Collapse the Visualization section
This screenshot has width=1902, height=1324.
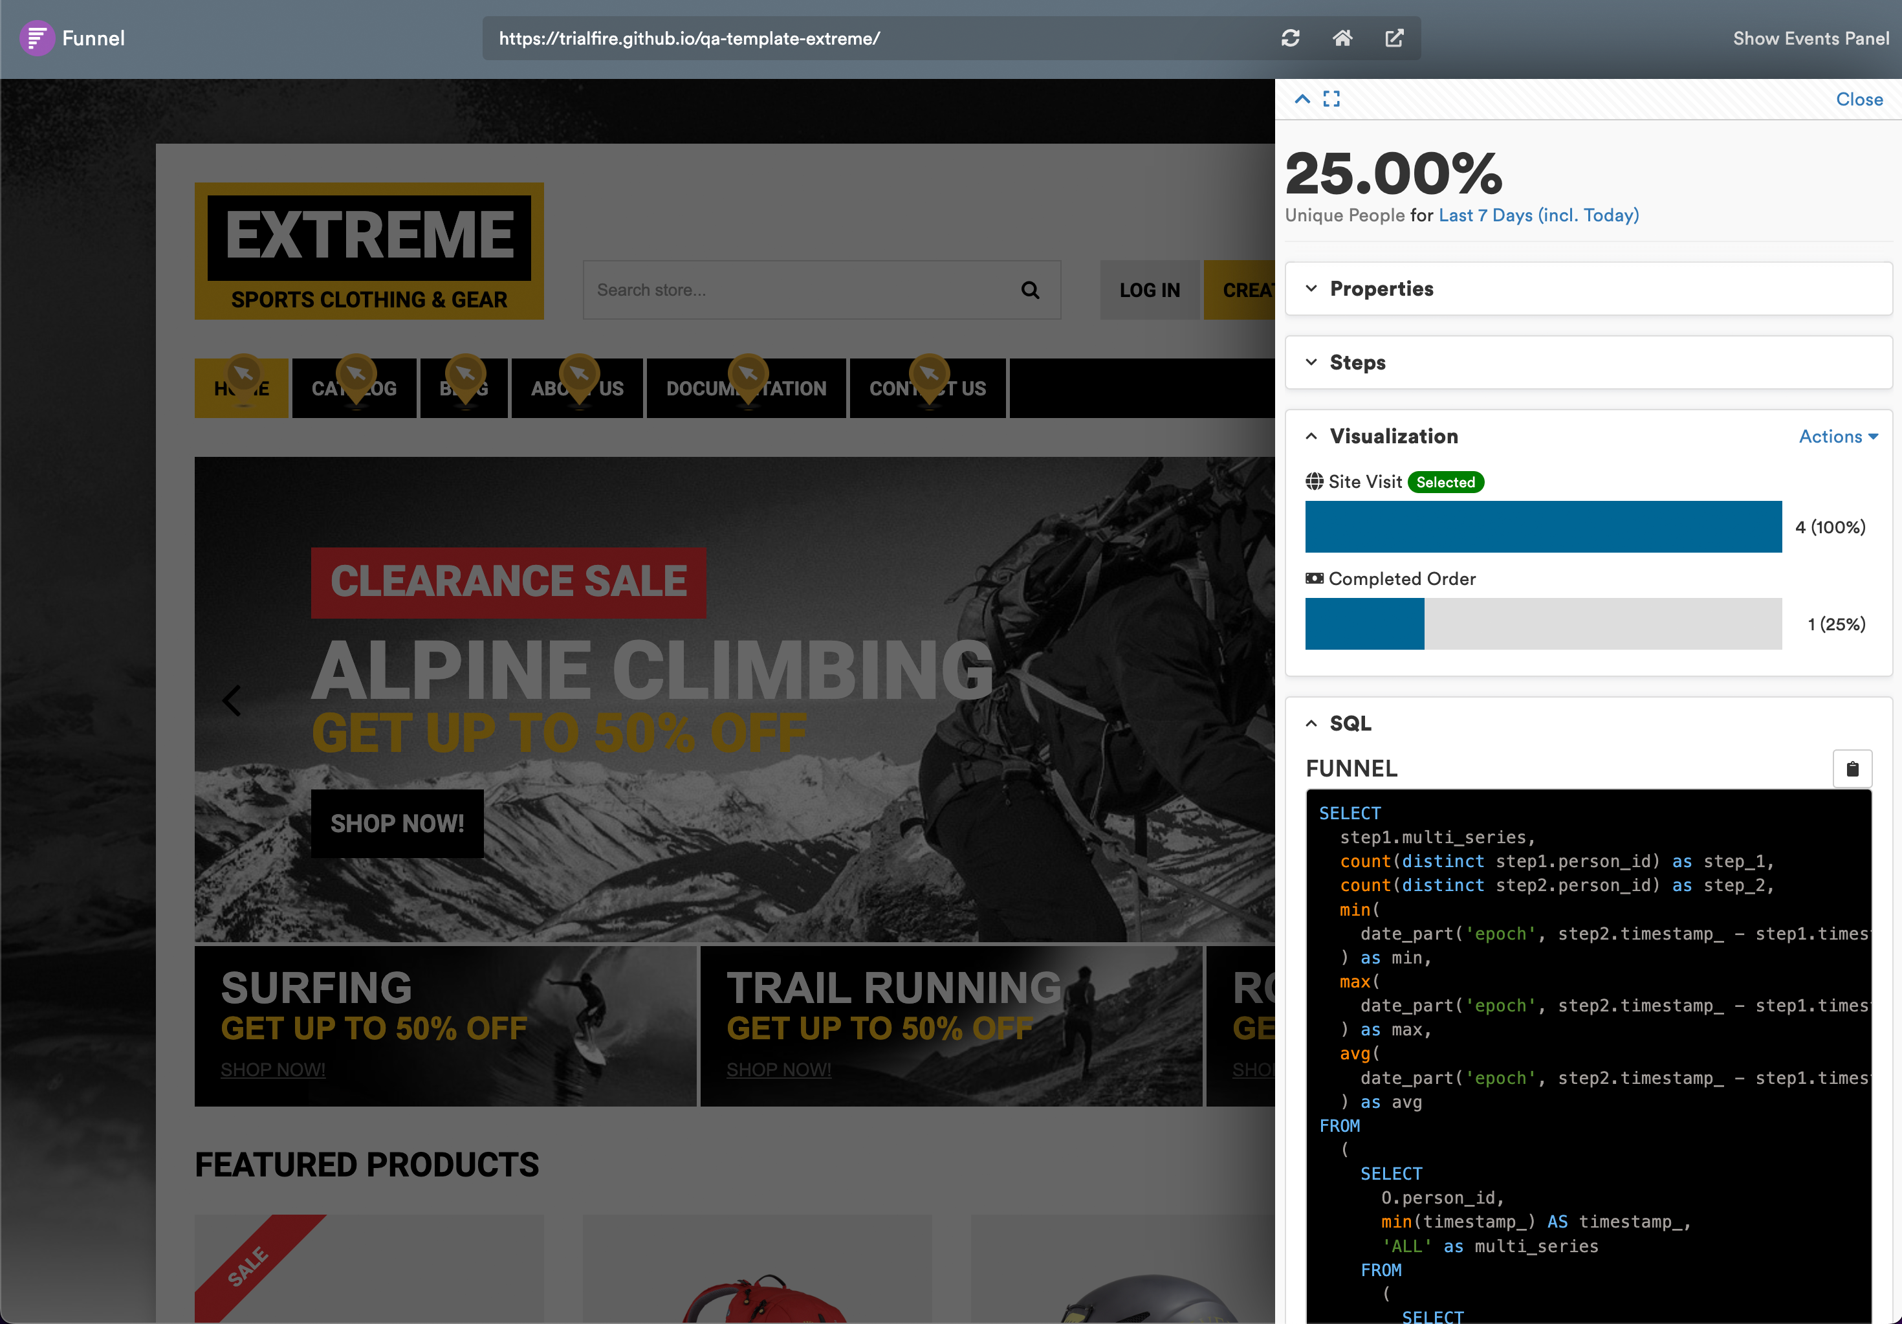point(1394,436)
